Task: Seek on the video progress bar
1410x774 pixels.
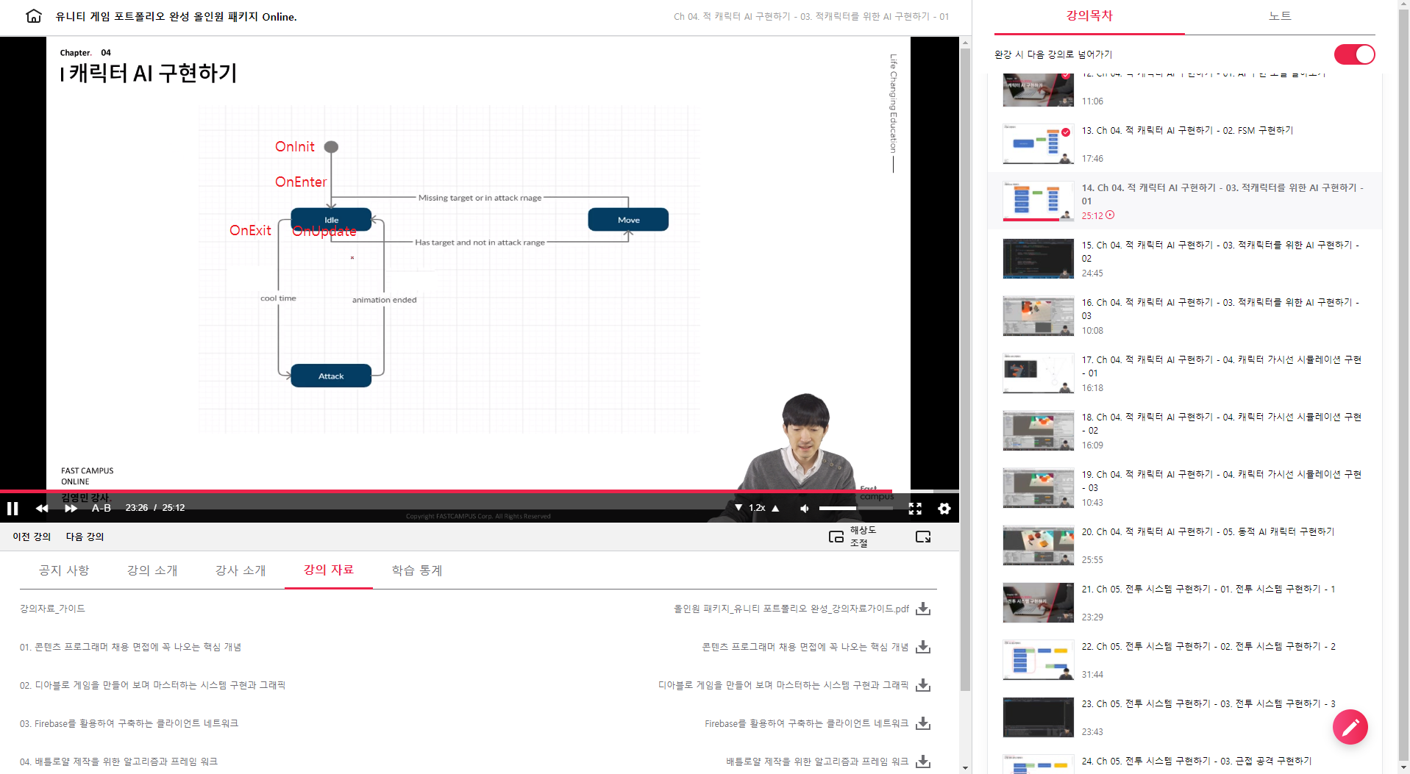Action: pyautogui.click(x=480, y=491)
